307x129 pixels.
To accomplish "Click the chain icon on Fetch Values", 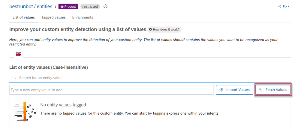I will [260, 90].
